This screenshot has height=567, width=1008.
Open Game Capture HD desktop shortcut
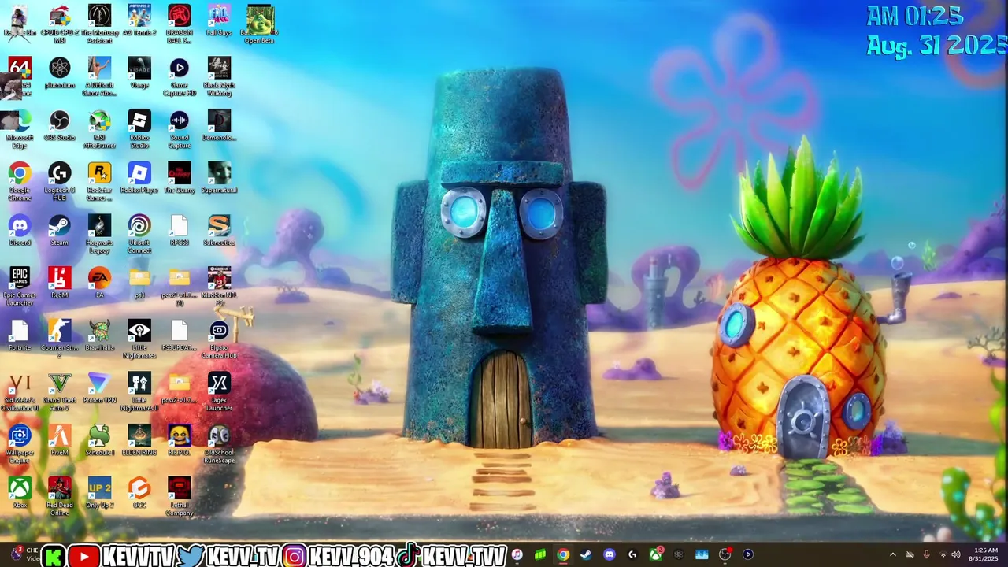[180, 76]
